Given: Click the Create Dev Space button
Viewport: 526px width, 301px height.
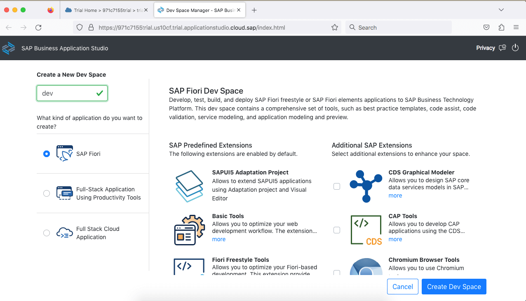Looking at the screenshot, I should 454,287.
